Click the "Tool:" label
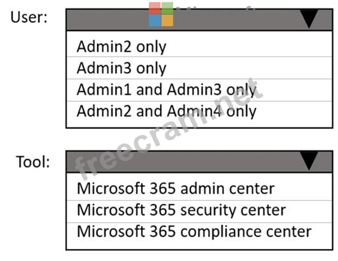This screenshot has width=338, height=261. pyautogui.click(x=32, y=162)
